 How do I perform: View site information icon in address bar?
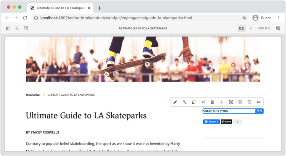(36, 18)
